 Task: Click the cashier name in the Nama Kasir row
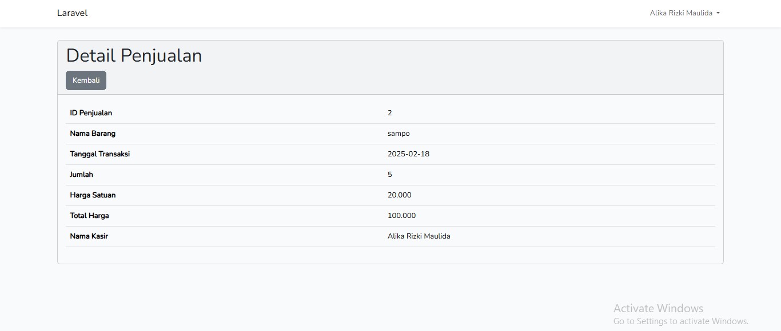tap(419, 236)
